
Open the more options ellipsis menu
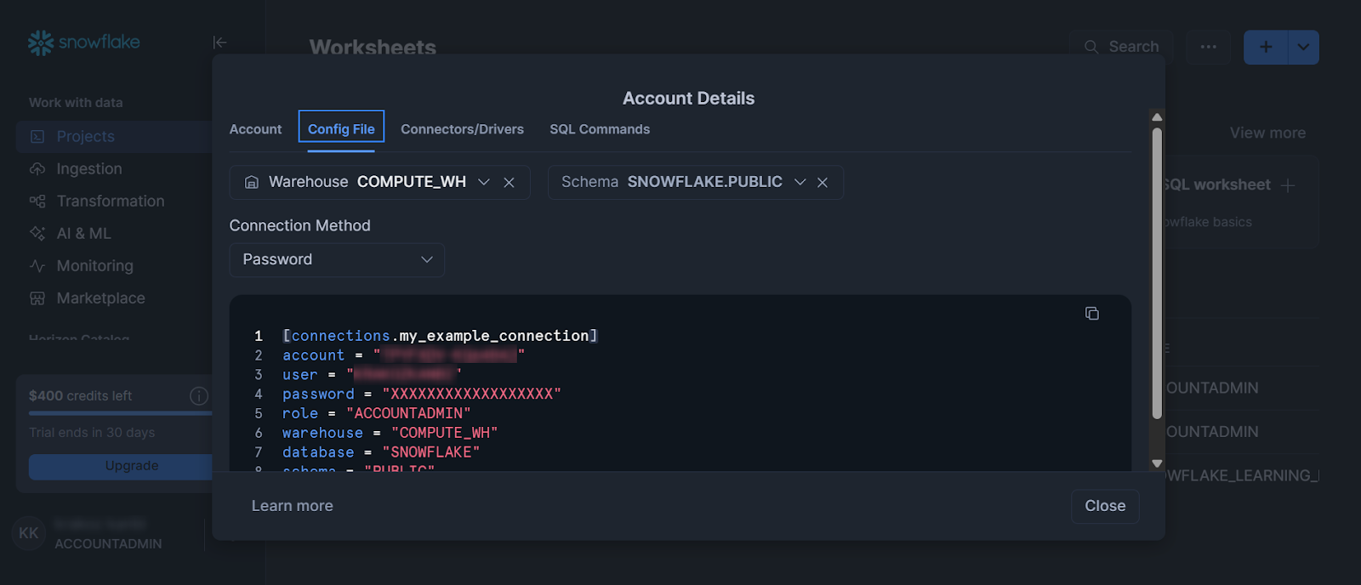click(1209, 47)
